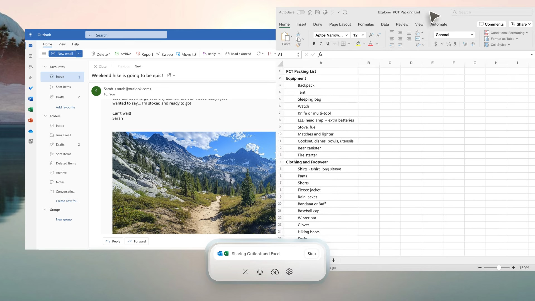Click the Bold button in the Excel ribbon
The width and height of the screenshot is (535, 301).
pyautogui.click(x=314, y=44)
